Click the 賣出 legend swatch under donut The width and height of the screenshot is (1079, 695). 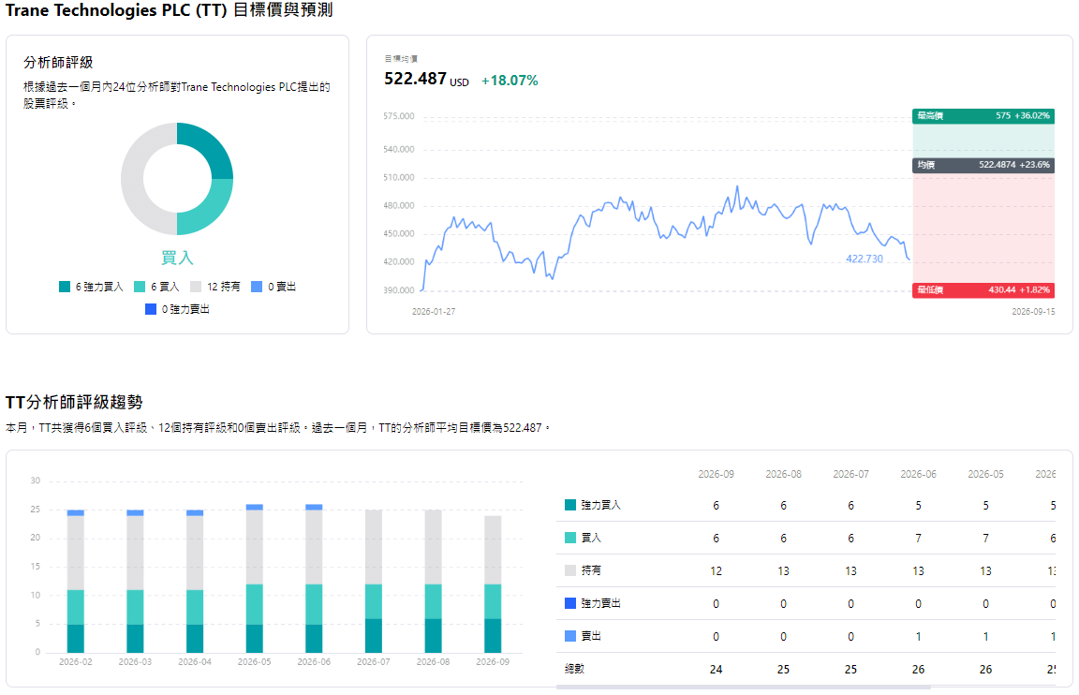pyautogui.click(x=257, y=287)
